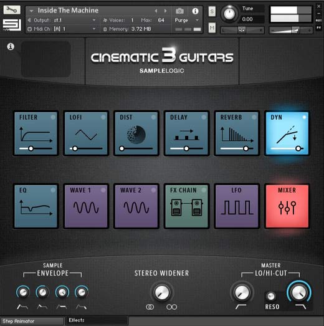The width and height of the screenshot is (324, 326).
Task: Open the LFO square-wave tile
Action: point(237,206)
